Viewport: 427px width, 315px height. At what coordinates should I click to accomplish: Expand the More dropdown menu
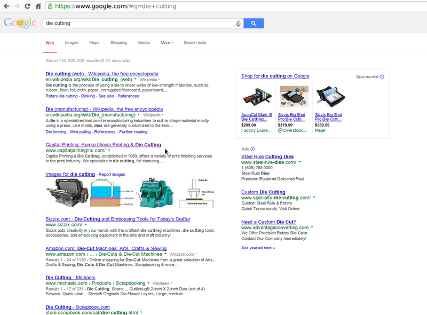167,43
